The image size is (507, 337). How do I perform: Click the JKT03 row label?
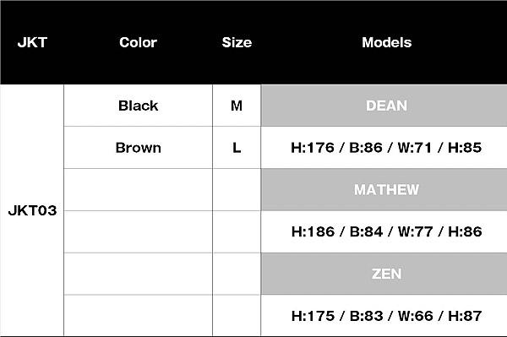click(32, 210)
